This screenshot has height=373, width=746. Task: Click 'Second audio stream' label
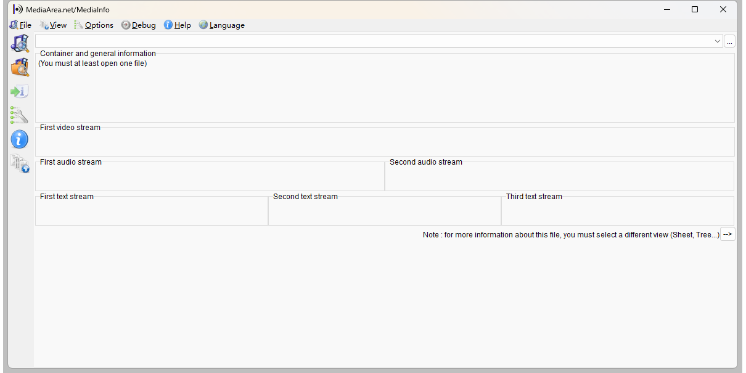click(426, 162)
